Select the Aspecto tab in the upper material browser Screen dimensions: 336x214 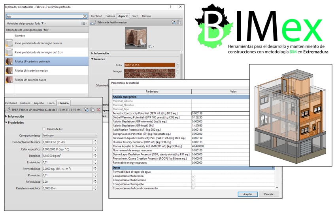coord(123,16)
